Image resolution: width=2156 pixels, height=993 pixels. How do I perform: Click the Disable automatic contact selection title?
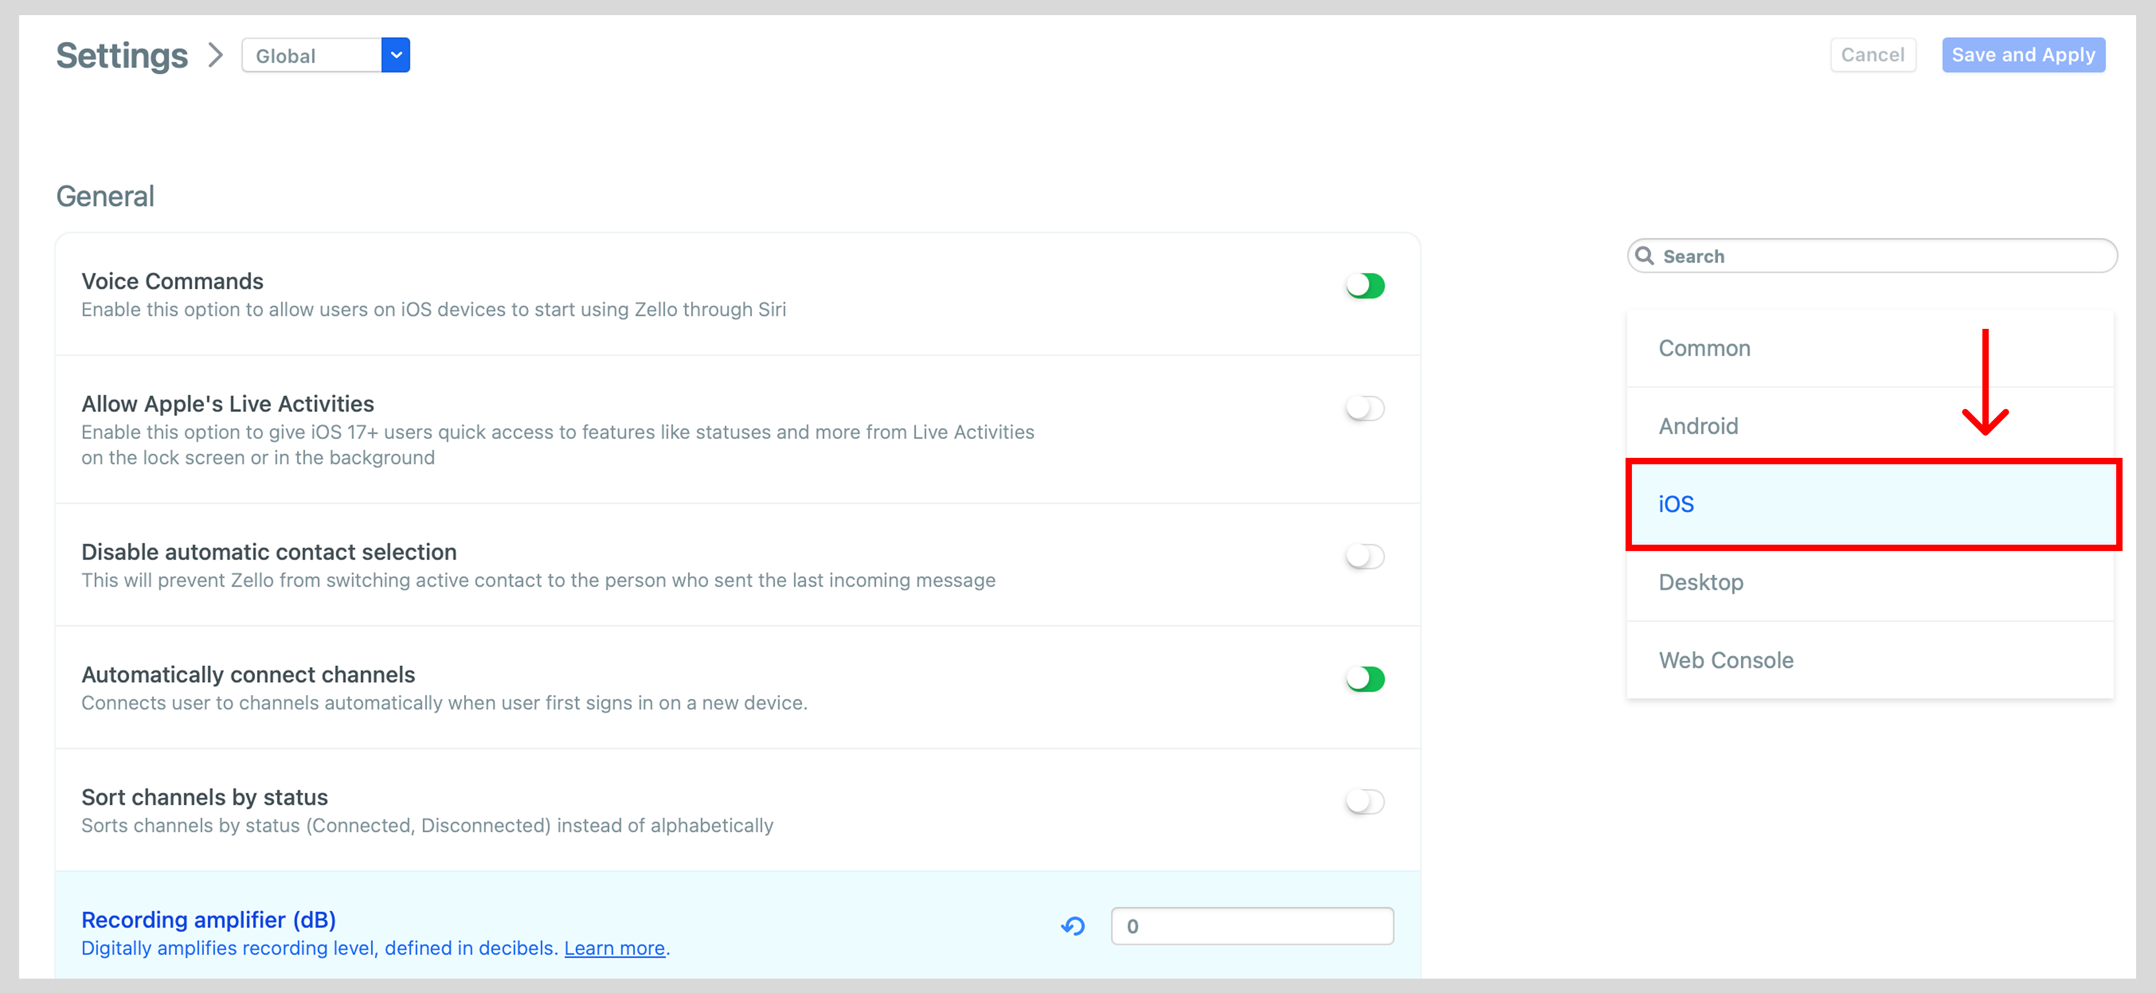(x=269, y=552)
